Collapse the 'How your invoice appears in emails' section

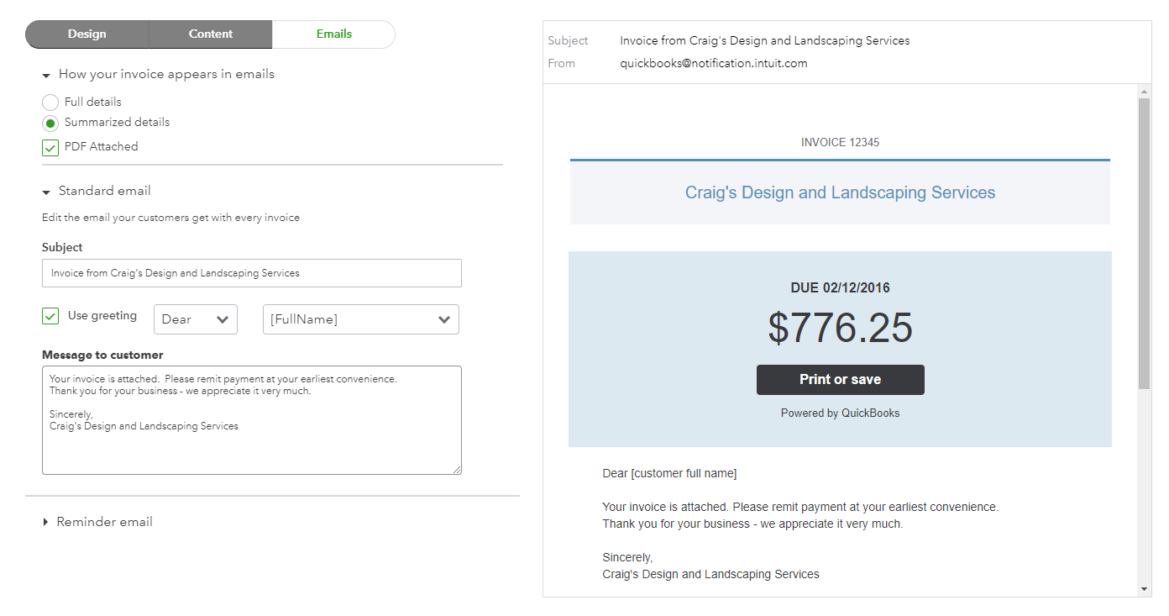click(x=46, y=75)
